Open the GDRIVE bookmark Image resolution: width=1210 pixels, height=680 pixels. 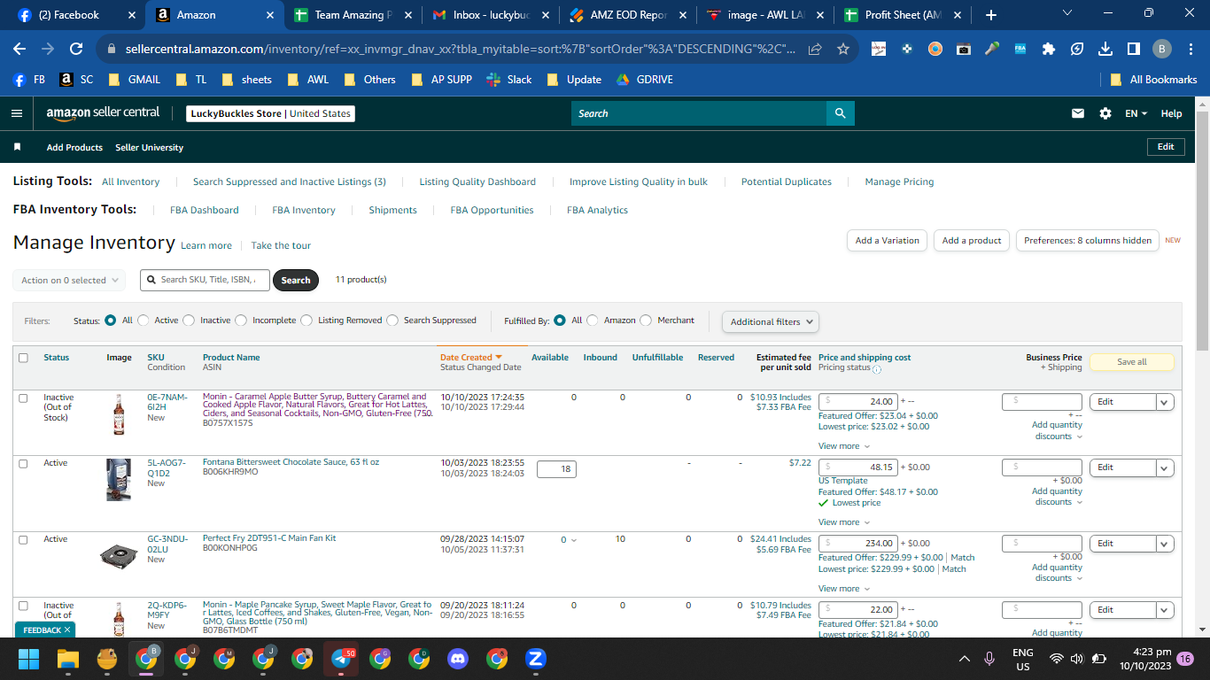point(644,80)
